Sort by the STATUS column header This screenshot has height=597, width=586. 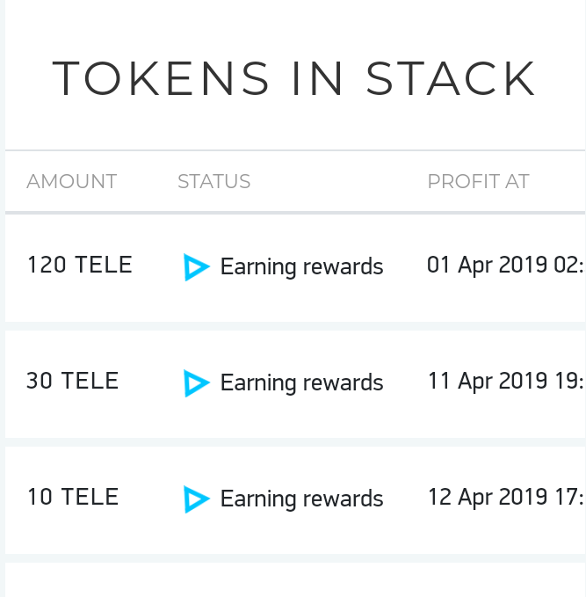coord(213,182)
